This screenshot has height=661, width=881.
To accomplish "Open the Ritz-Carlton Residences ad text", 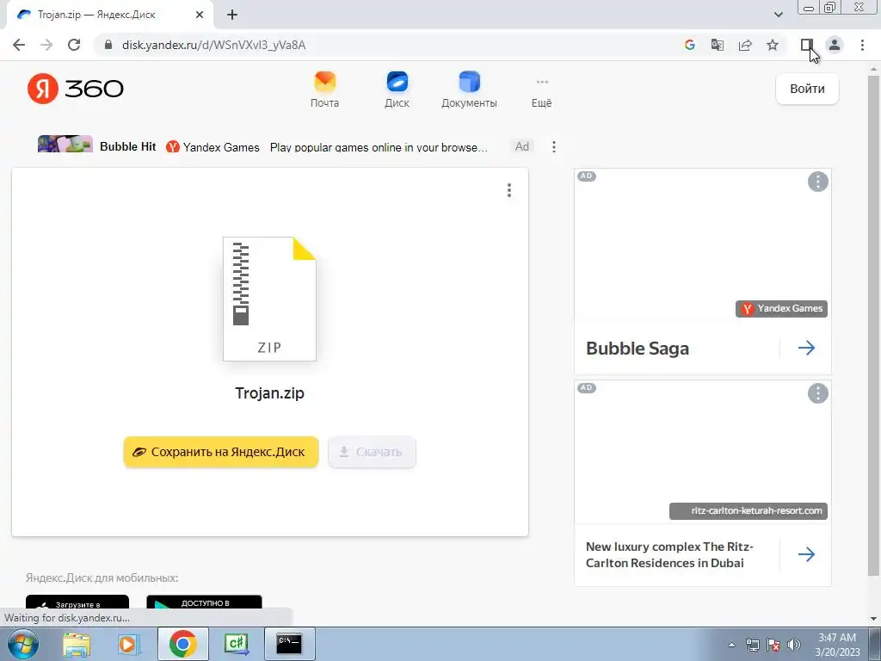I will click(x=669, y=555).
